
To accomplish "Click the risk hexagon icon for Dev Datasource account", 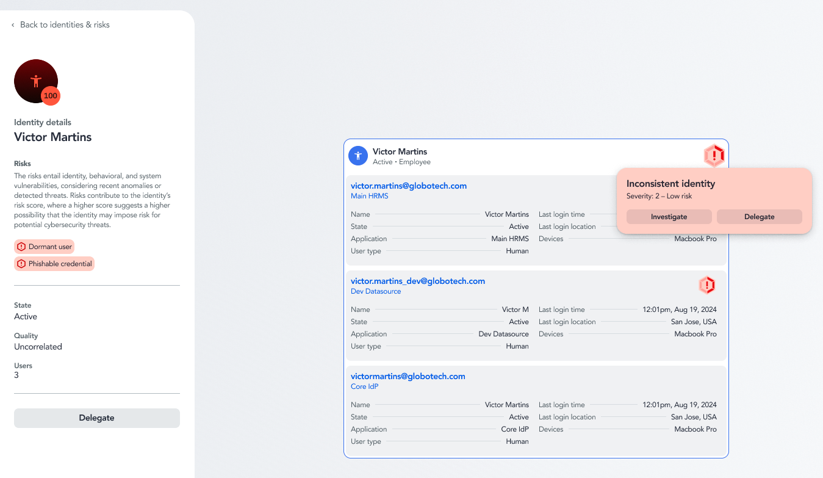I will (706, 285).
